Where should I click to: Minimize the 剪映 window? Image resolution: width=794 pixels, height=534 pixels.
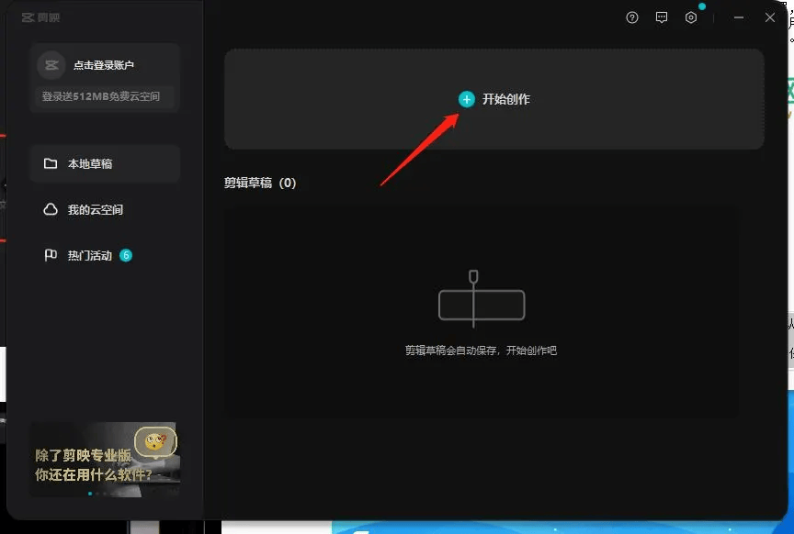739,17
